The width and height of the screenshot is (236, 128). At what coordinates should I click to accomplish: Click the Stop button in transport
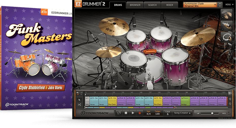pyautogui.click(x=126, y=113)
